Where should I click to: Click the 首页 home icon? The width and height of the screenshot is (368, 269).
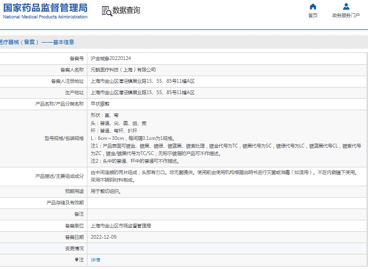point(313,7)
